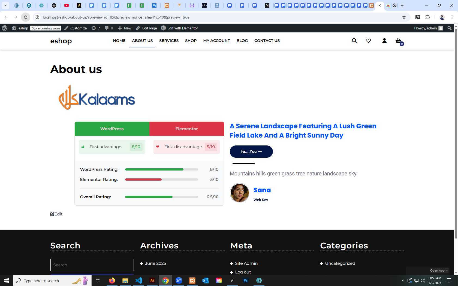The height and width of the screenshot is (286, 458).
Task: Open Chrome three-dot menu
Action: click(x=452, y=17)
